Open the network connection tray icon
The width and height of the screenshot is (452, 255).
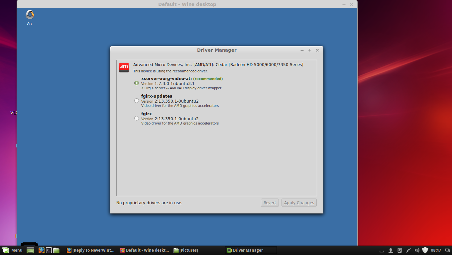click(408, 250)
